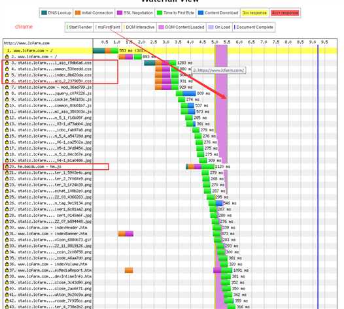
Task: Click the blue Content Download legend swatch
Action: 201,12
